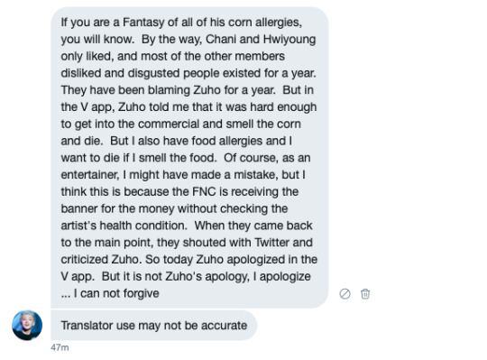
Task: Click the words 'Chani and Hwiyoung'
Action: (x=261, y=39)
